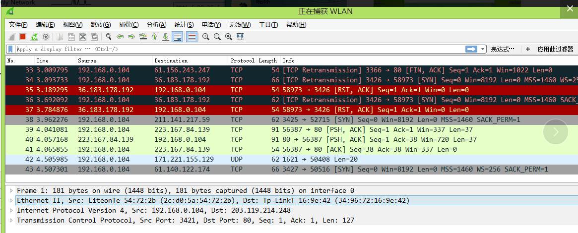Viewport: 578px width, 233px height.
Task: Click the open capture file icon
Action: pos(61,37)
